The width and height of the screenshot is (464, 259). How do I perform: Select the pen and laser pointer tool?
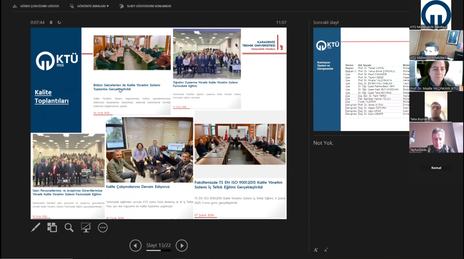35,228
